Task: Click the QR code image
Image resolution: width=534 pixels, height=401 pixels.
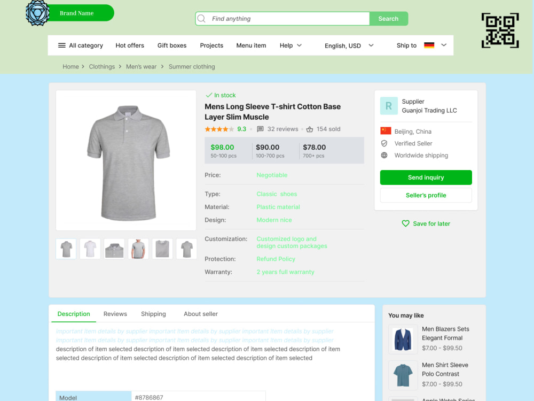Action: (500, 30)
